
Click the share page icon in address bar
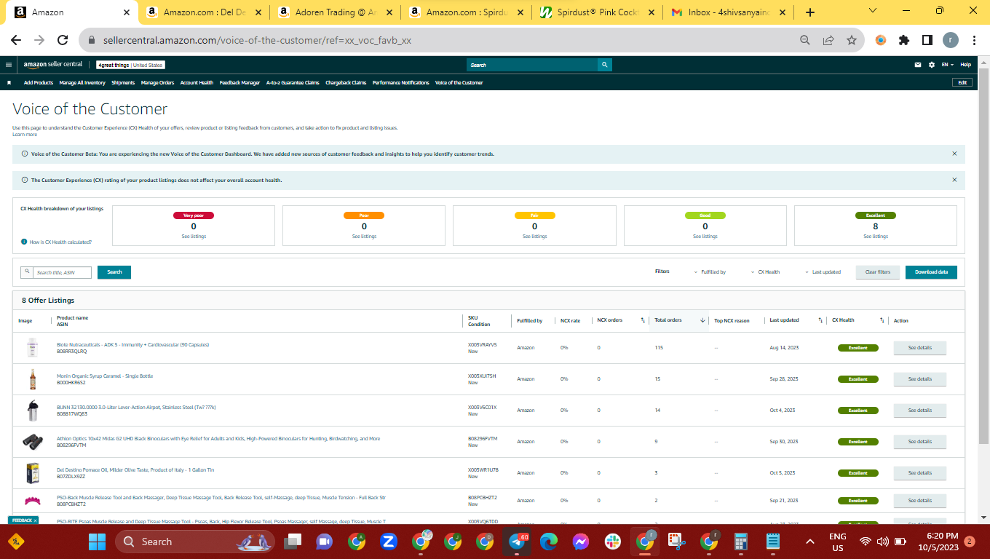coord(828,40)
